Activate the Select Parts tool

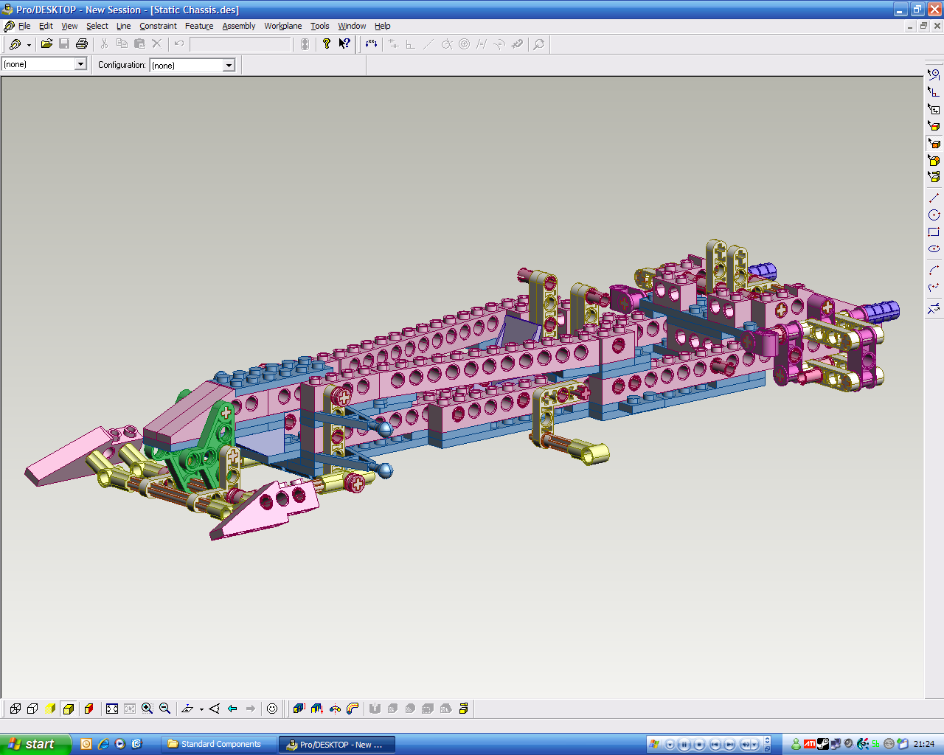click(934, 177)
